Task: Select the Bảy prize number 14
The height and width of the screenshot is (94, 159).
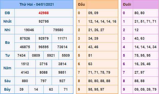Action: click(36, 89)
